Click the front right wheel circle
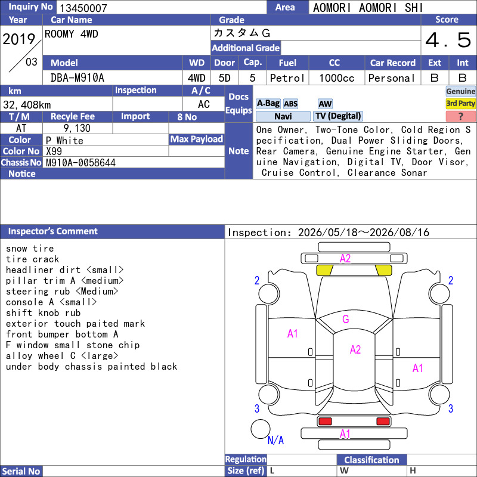 tap(439, 293)
